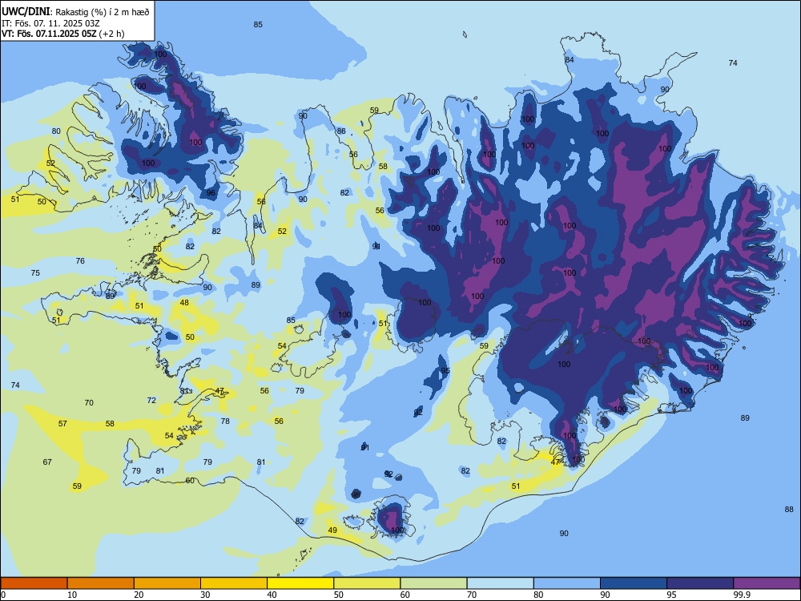Click the medium blue 90–95 legend swatch
801x601 pixels.
634,583
